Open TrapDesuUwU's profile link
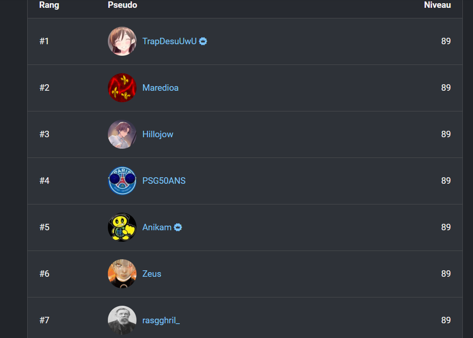This screenshot has width=473, height=338. 170,41
